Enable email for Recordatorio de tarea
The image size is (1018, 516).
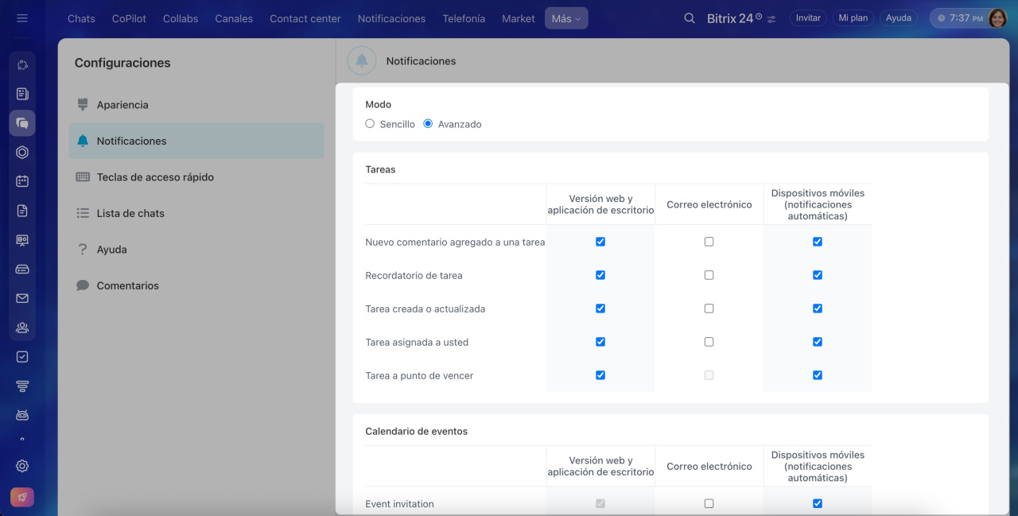(709, 275)
